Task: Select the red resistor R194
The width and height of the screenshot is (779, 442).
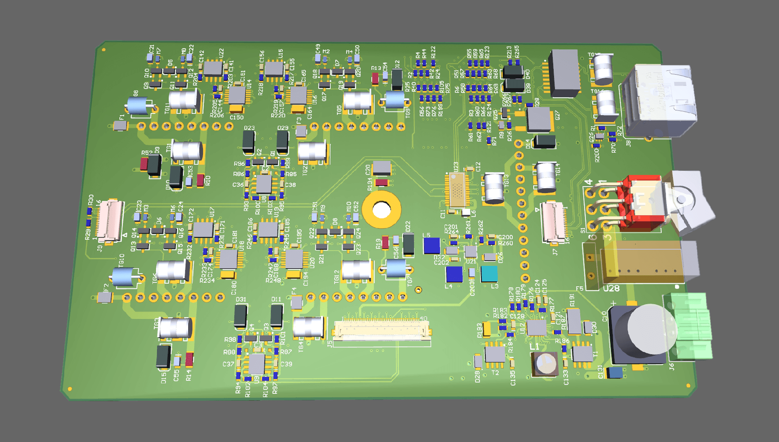Action: point(382,182)
